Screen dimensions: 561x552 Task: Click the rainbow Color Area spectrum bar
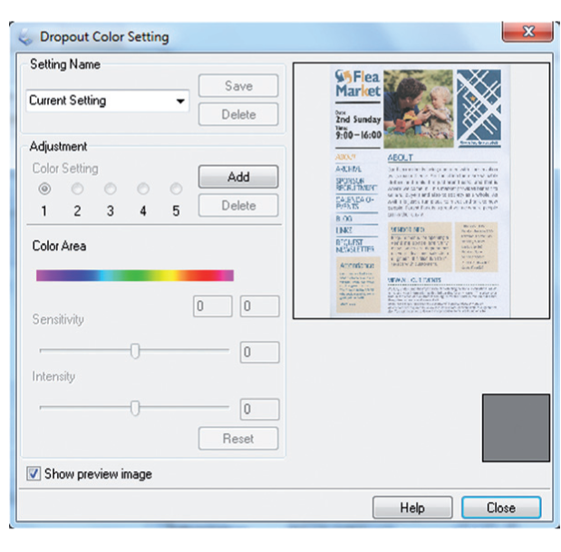[135, 276]
